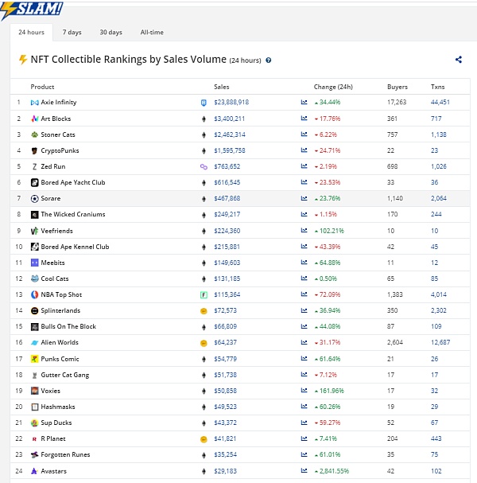Open Veefriends chart icon

(x=304, y=231)
